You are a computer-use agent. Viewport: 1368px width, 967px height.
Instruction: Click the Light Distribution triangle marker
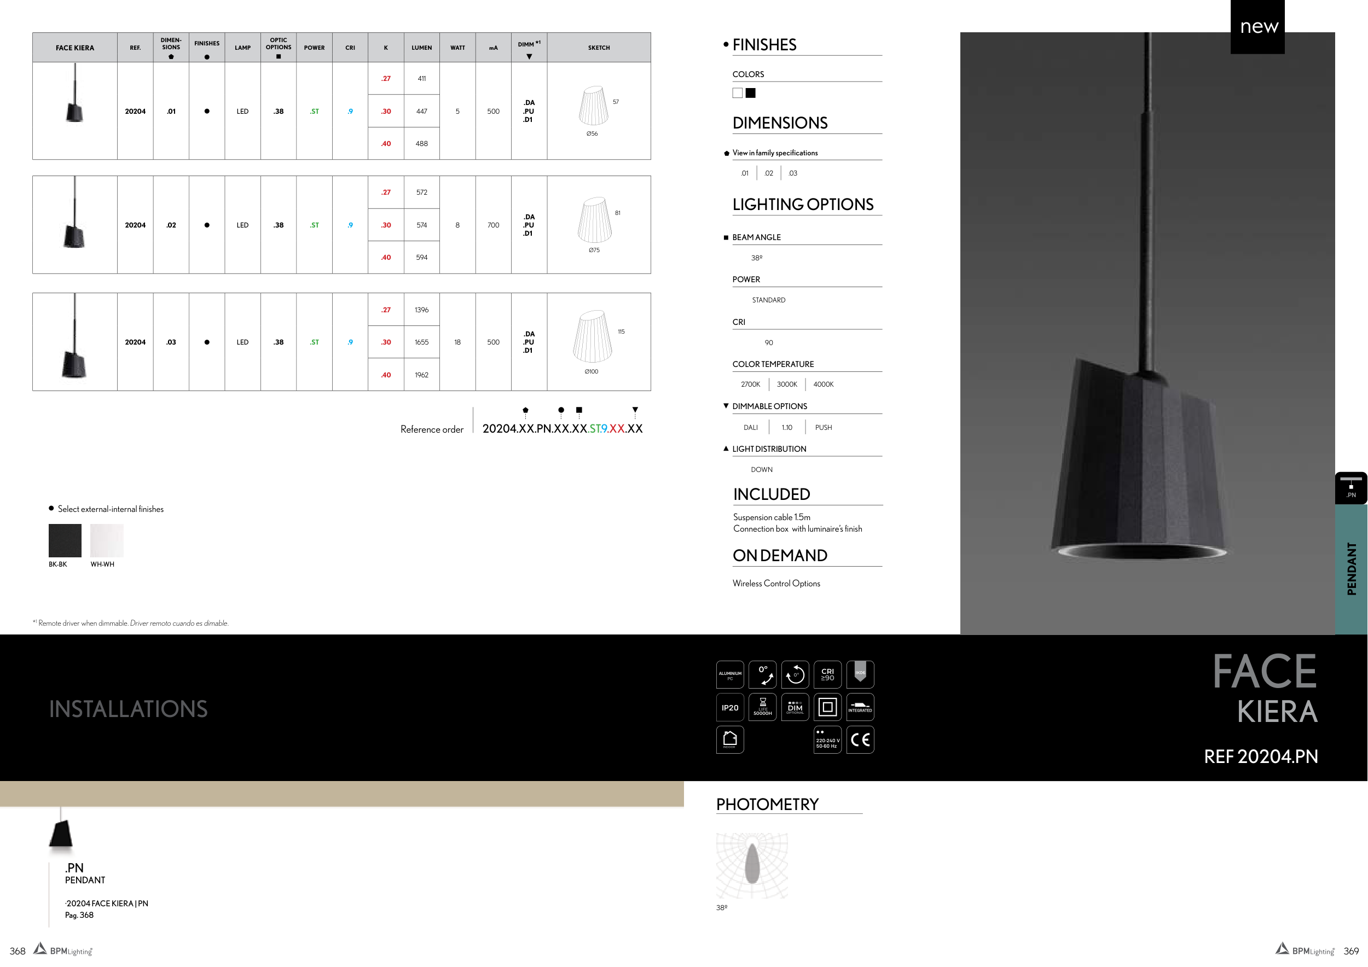(726, 449)
